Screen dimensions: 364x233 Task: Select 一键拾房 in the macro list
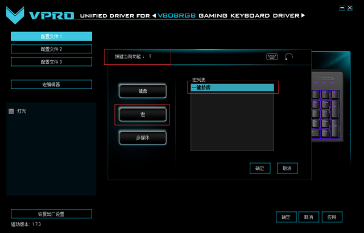232,88
